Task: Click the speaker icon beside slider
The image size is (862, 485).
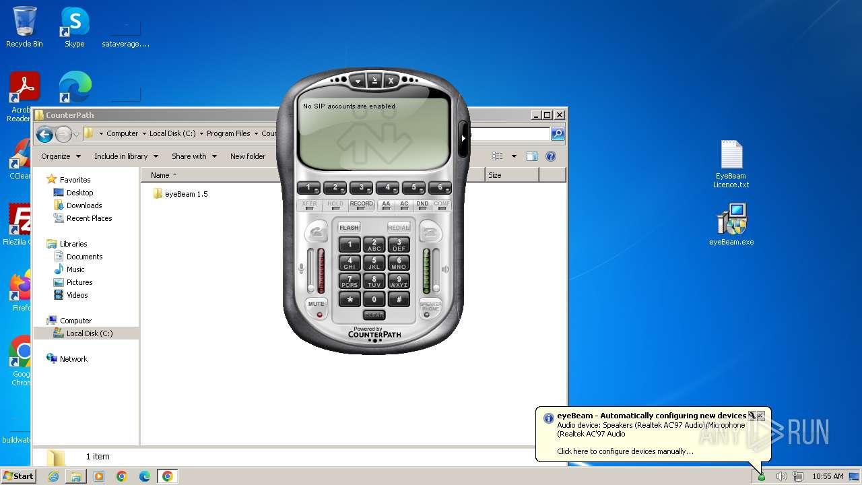Action: point(446,269)
